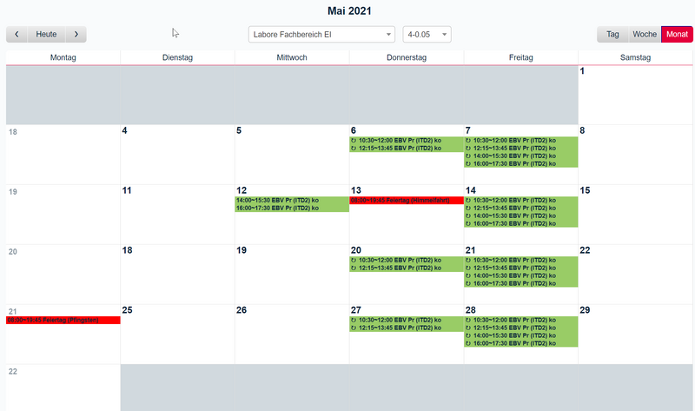Screen dimensions: 695x411
Task: Open the Feiertag (Pfingsten) event in week 21
Action: click(63, 320)
